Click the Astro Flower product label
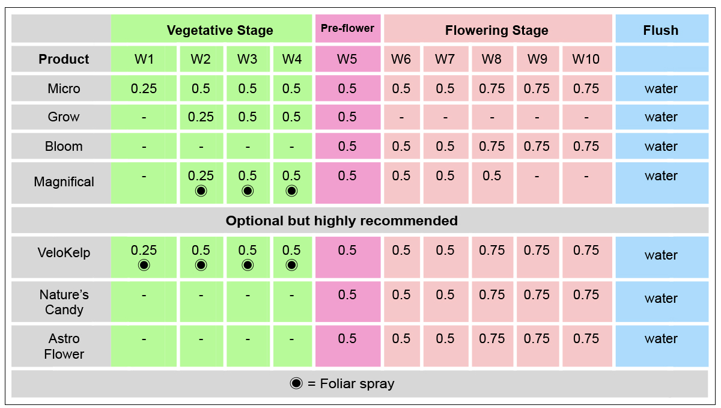 (x=64, y=346)
